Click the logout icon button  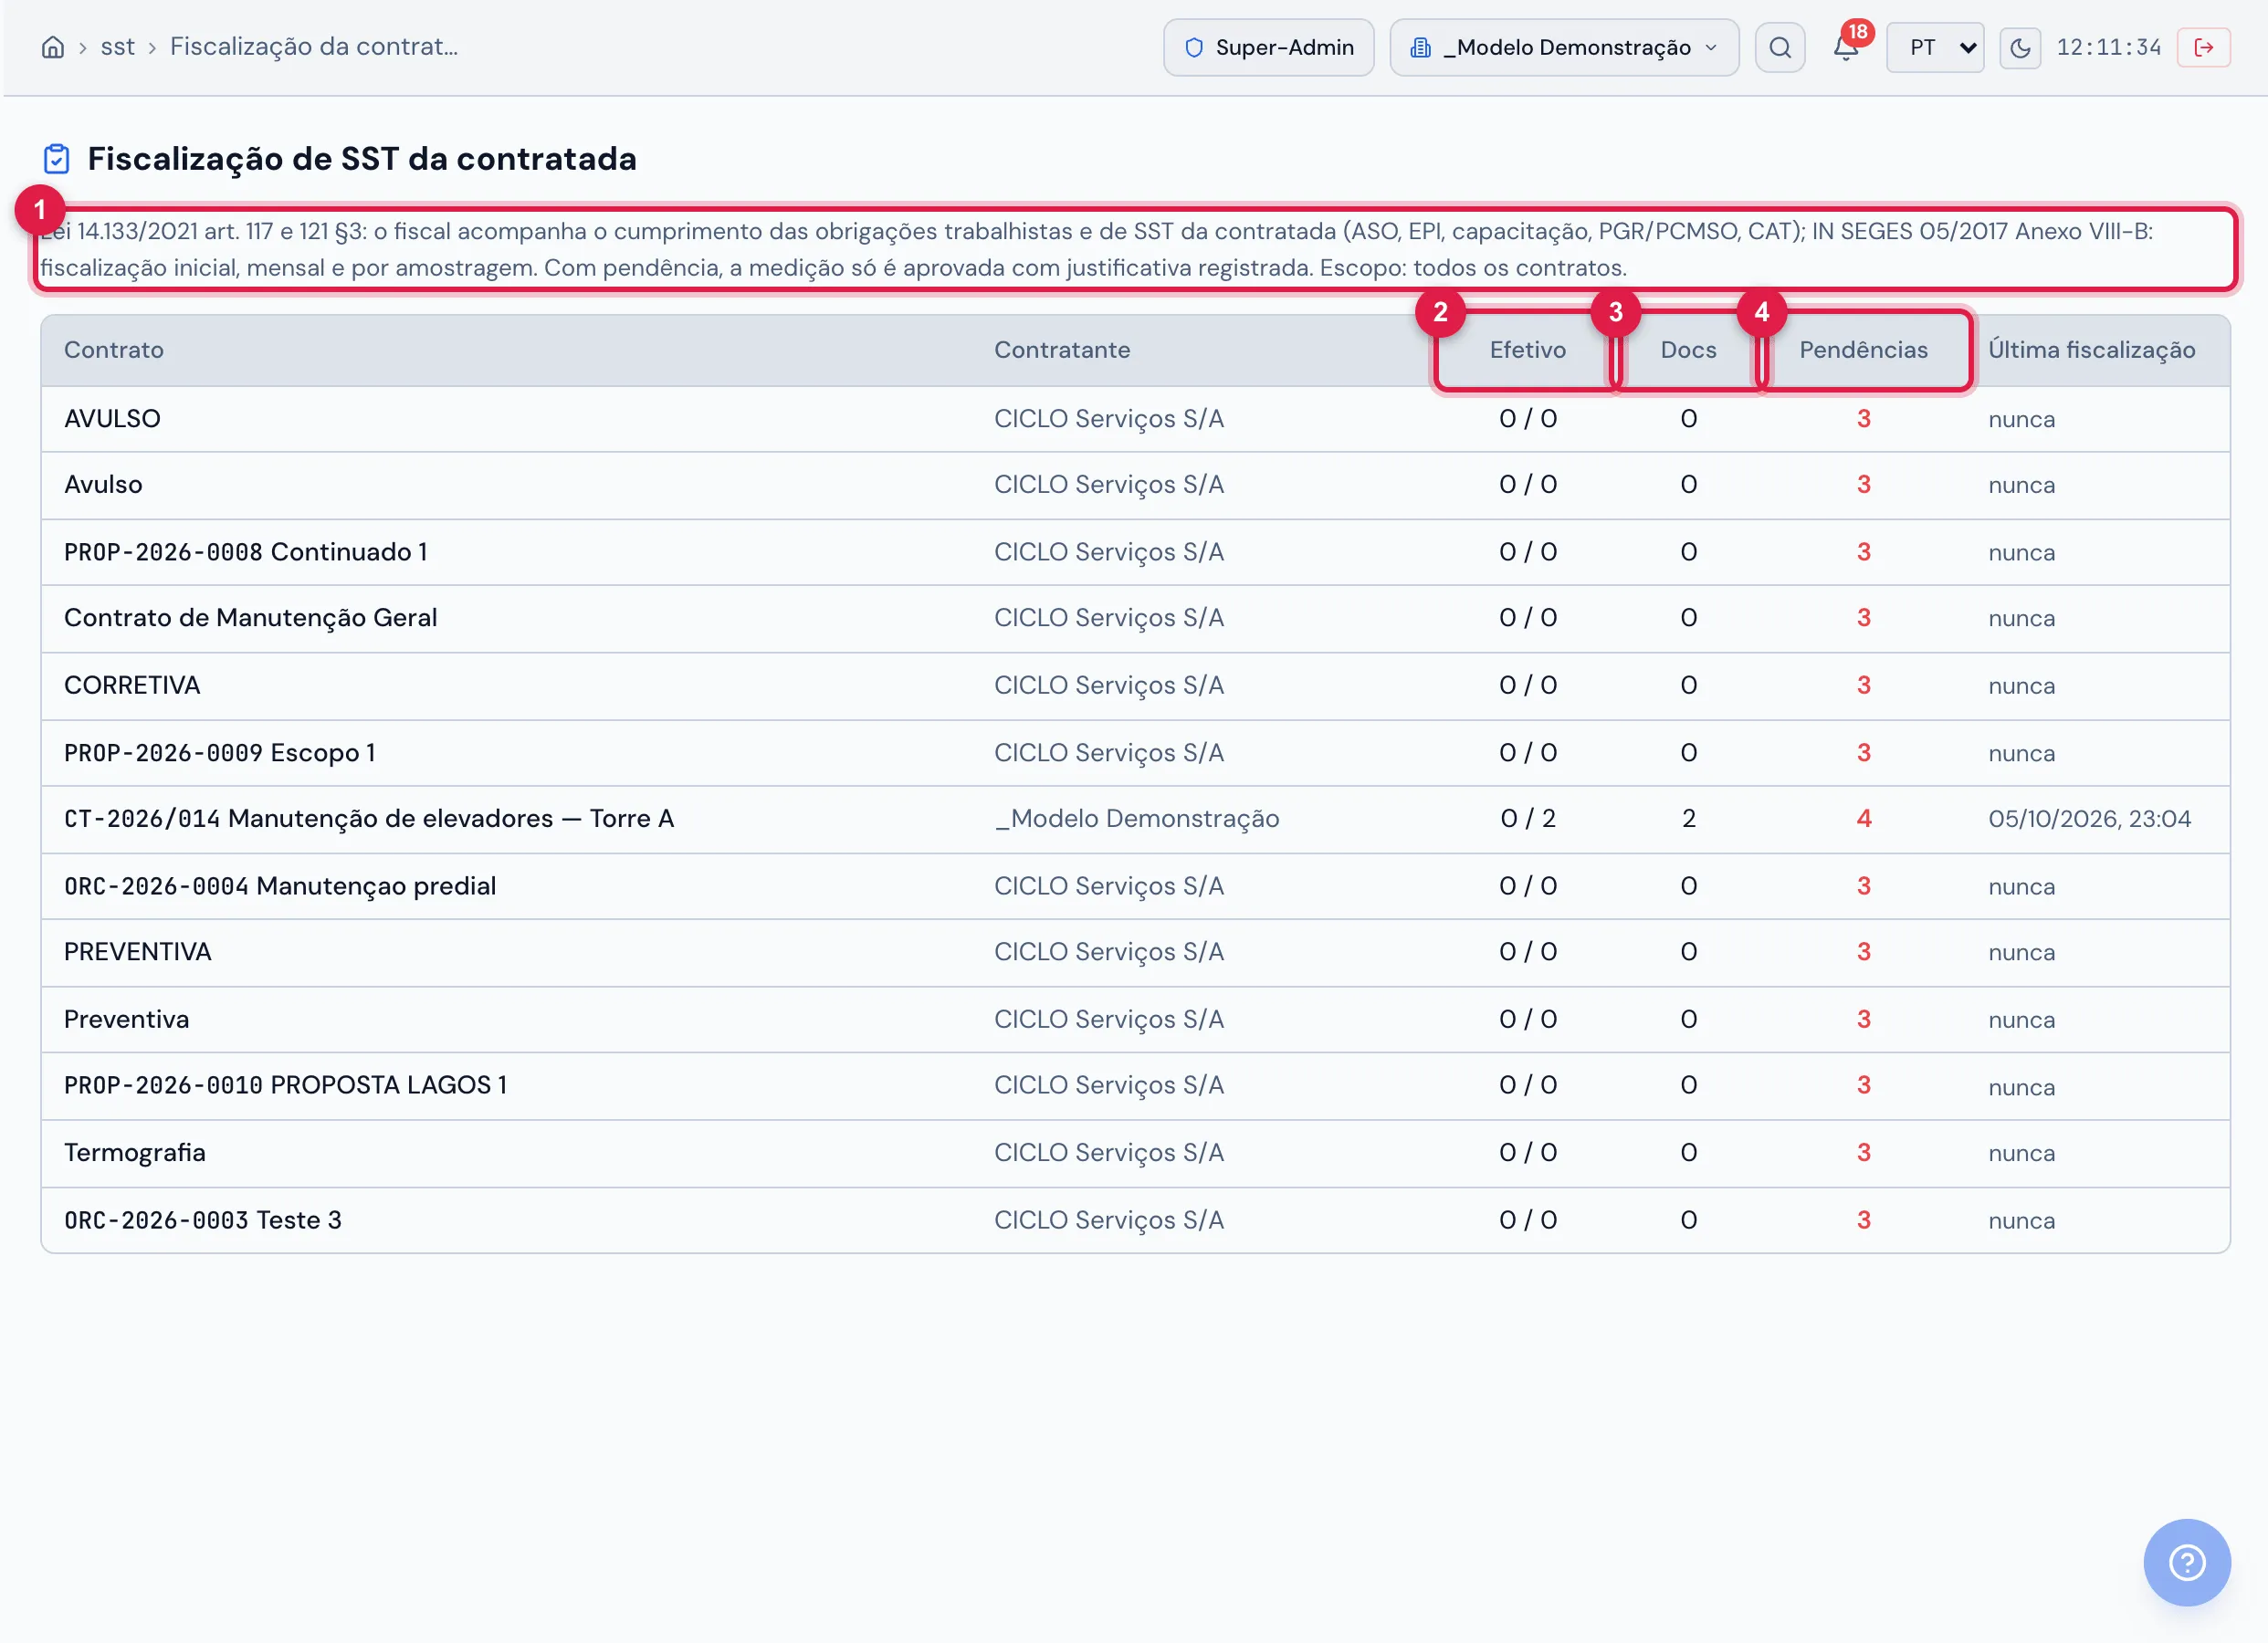(2203, 47)
